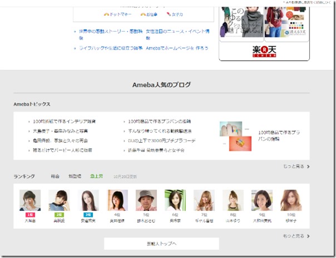
Task: Click the 3位 ranked blogger photo
Action: (x=88, y=200)
